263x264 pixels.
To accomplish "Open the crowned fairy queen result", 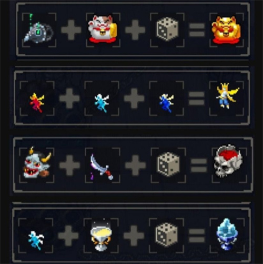I will tap(227, 96).
